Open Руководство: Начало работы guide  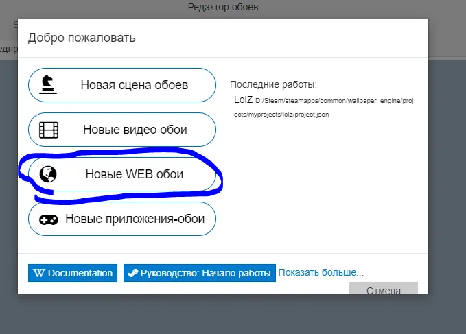[200, 273]
